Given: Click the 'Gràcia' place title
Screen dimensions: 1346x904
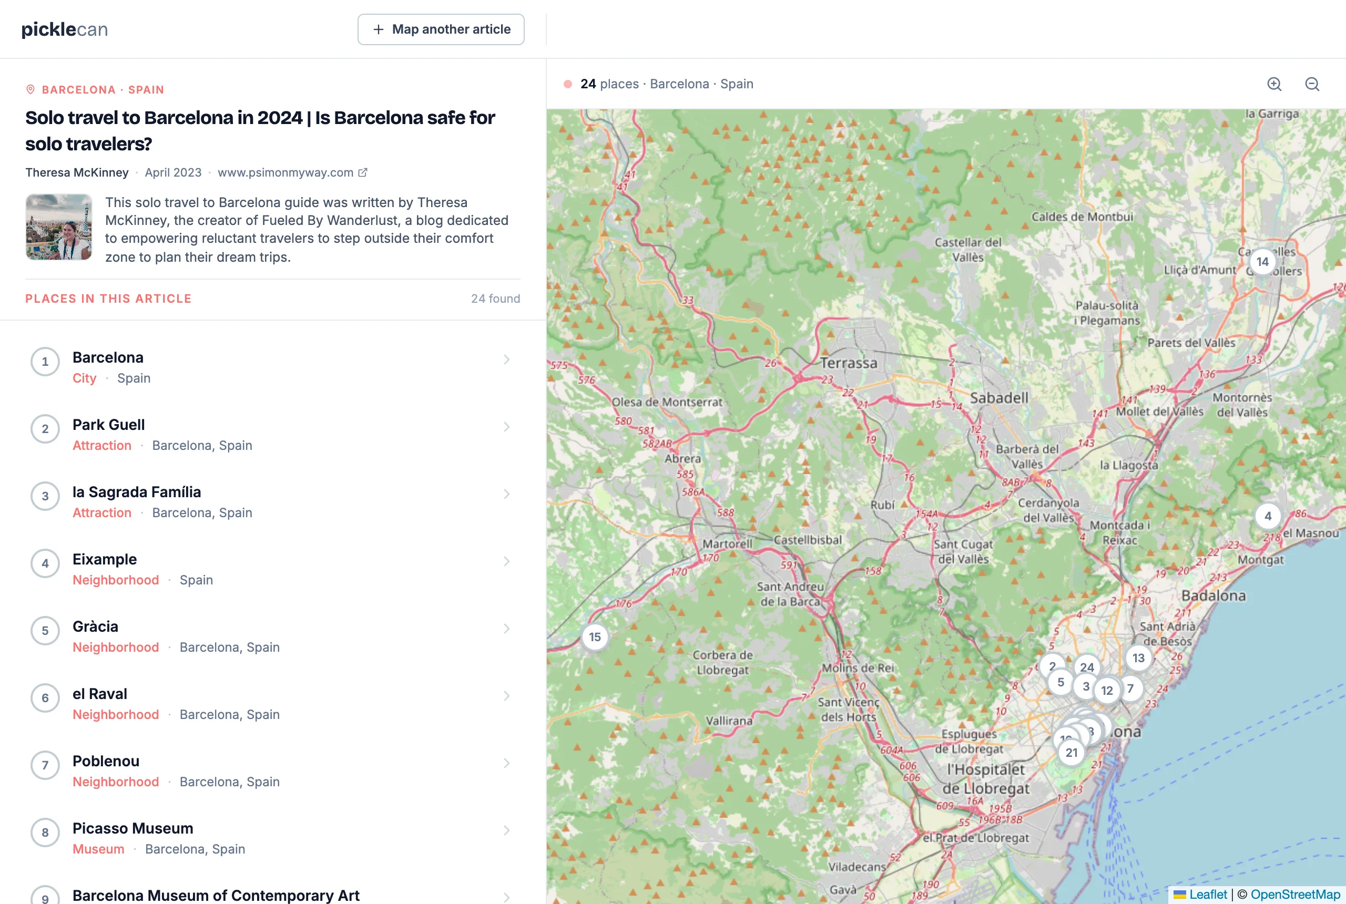Looking at the screenshot, I should pyautogui.click(x=95, y=626).
